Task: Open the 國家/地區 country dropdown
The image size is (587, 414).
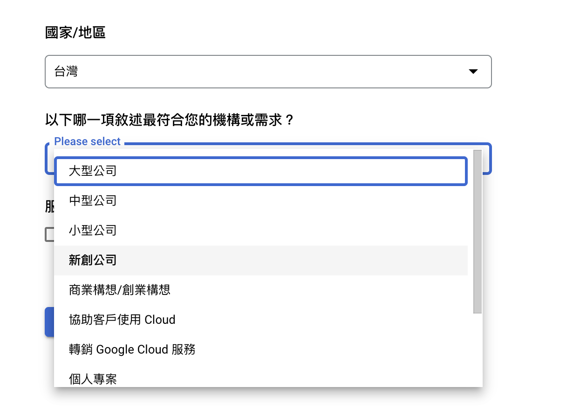Action: pyautogui.click(x=268, y=72)
